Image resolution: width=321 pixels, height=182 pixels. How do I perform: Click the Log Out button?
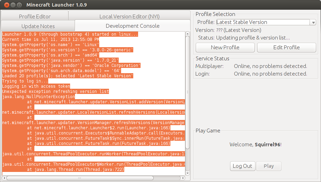pos(243,166)
